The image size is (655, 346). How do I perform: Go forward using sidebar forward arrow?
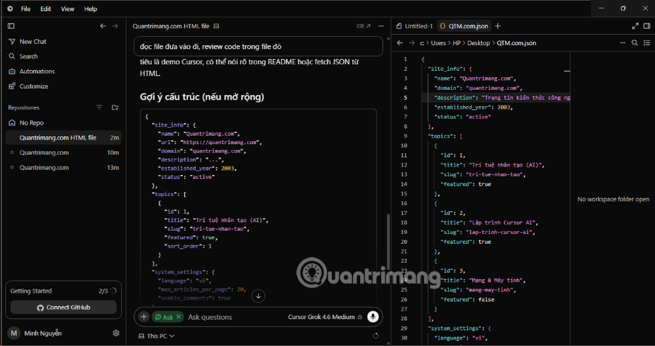[x=115, y=26]
